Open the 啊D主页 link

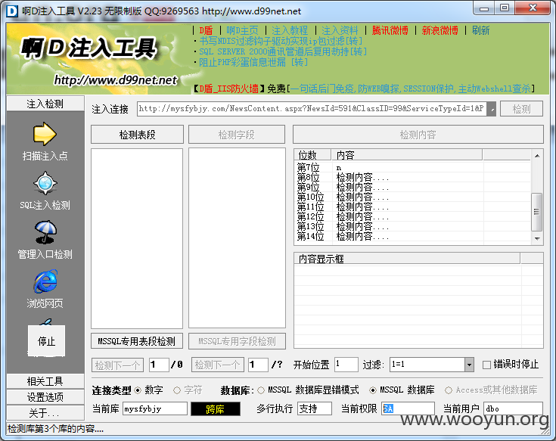pyautogui.click(x=242, y=30)
